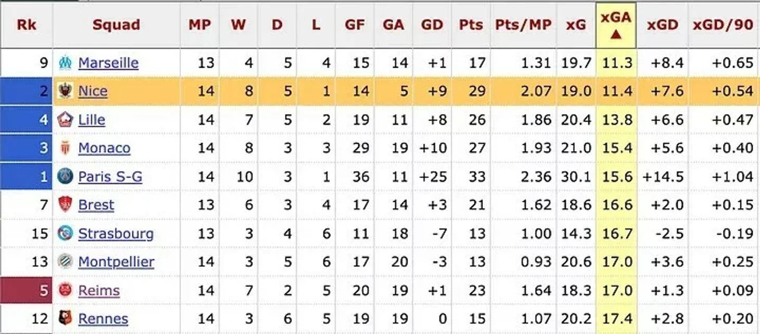Click the Rennes club crest icon
The width and height of the screenshot is (760, 334).
[x=65, y=318]
